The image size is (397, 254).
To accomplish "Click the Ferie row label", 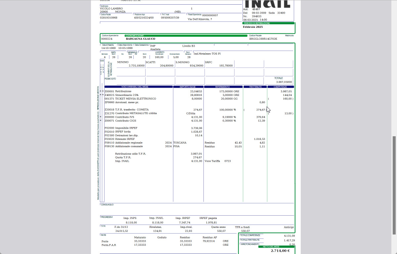I will 105,241.
